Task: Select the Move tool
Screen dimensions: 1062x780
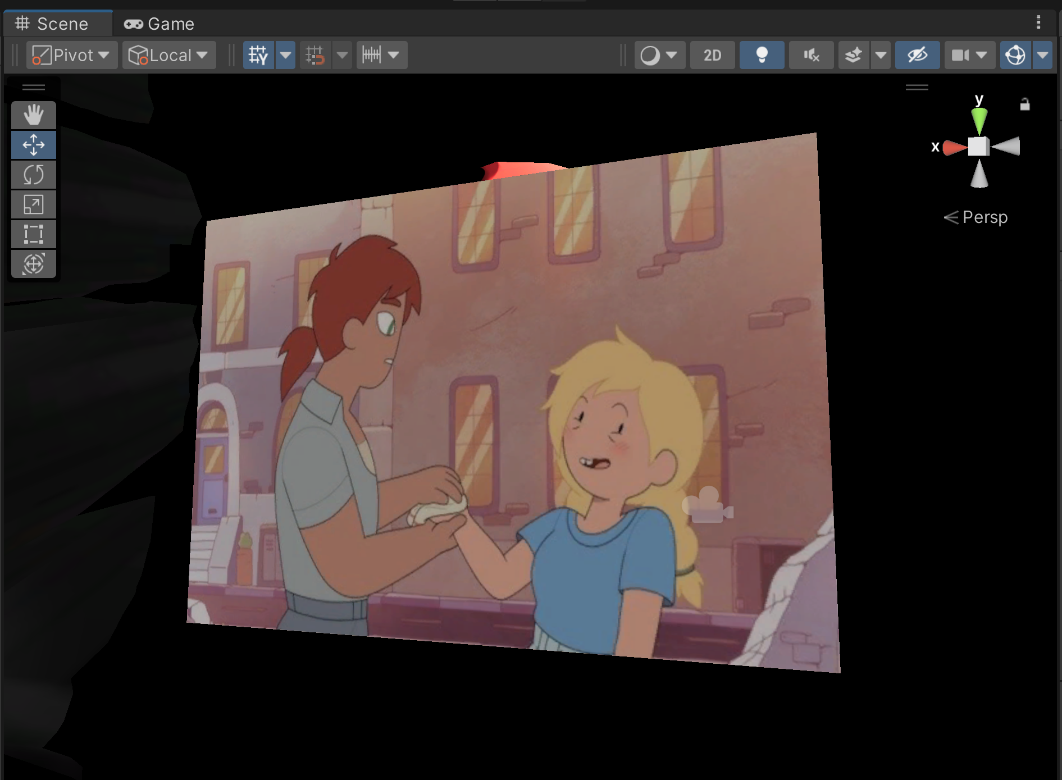Action: (x=34, y=145)
